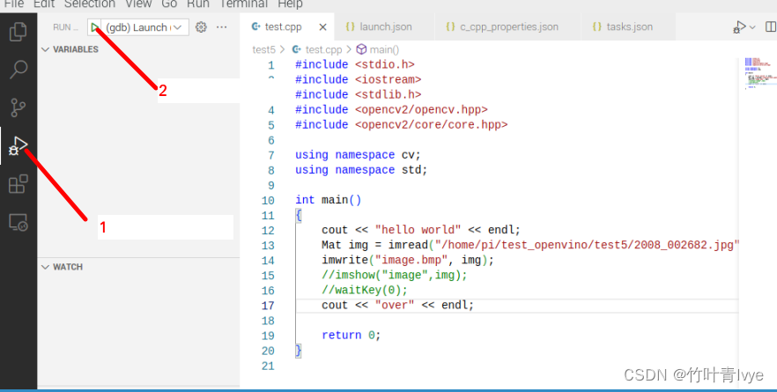Click on #include <iostream> line
This screenshot has height=392, width=777.
pos(359,79)
